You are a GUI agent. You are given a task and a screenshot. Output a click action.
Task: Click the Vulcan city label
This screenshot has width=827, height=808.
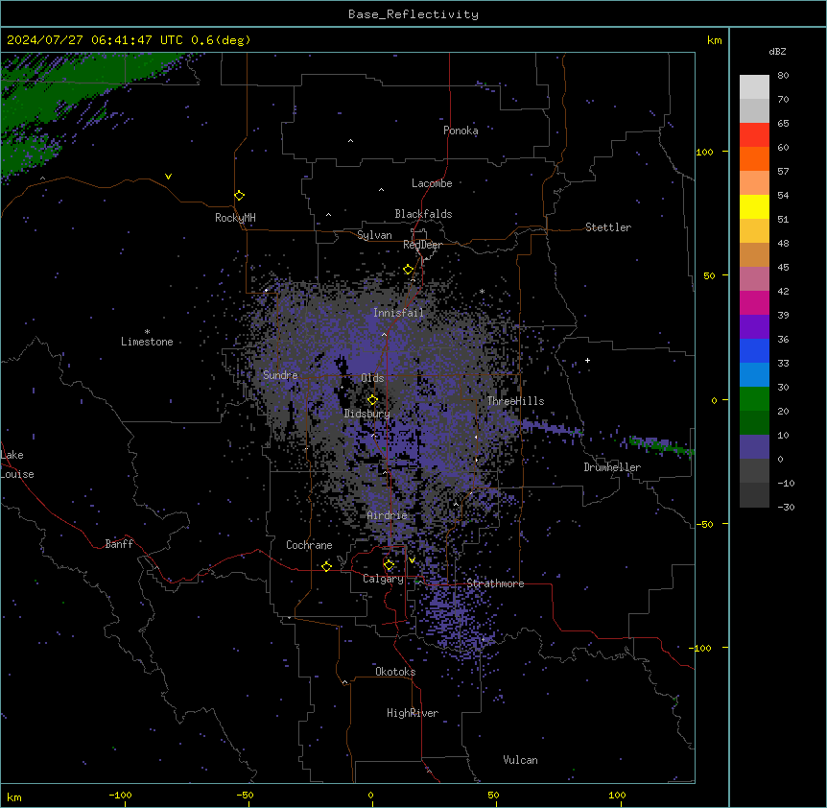(x=520, y=760)
